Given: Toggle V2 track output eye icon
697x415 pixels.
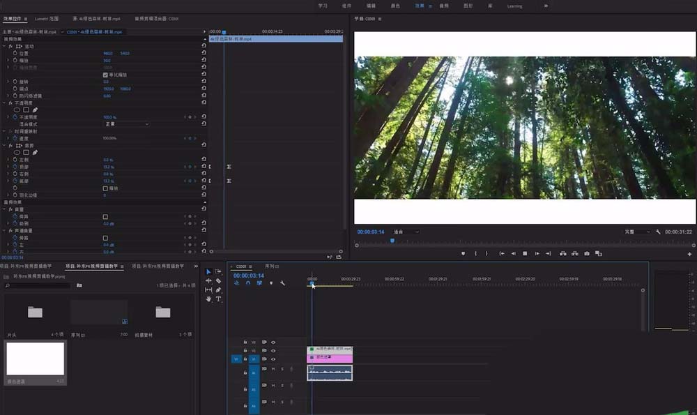Looking at the screenshot, I should 273,351.
